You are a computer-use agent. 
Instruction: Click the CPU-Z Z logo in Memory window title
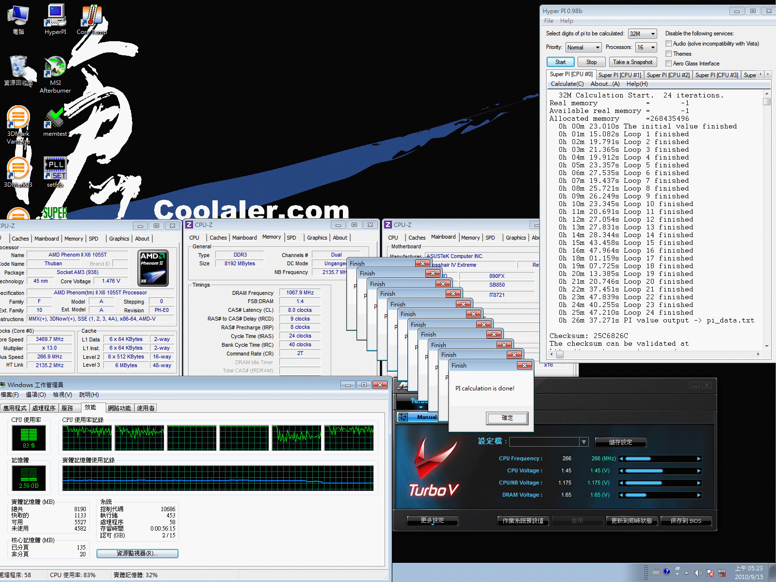coord(189,225)
